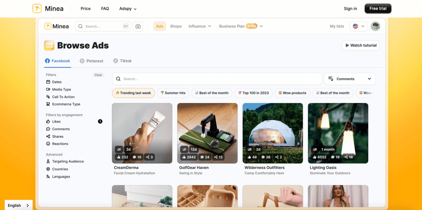The image size is (422, 210).
Task: Open image search via camera icon
Action: 138,26
